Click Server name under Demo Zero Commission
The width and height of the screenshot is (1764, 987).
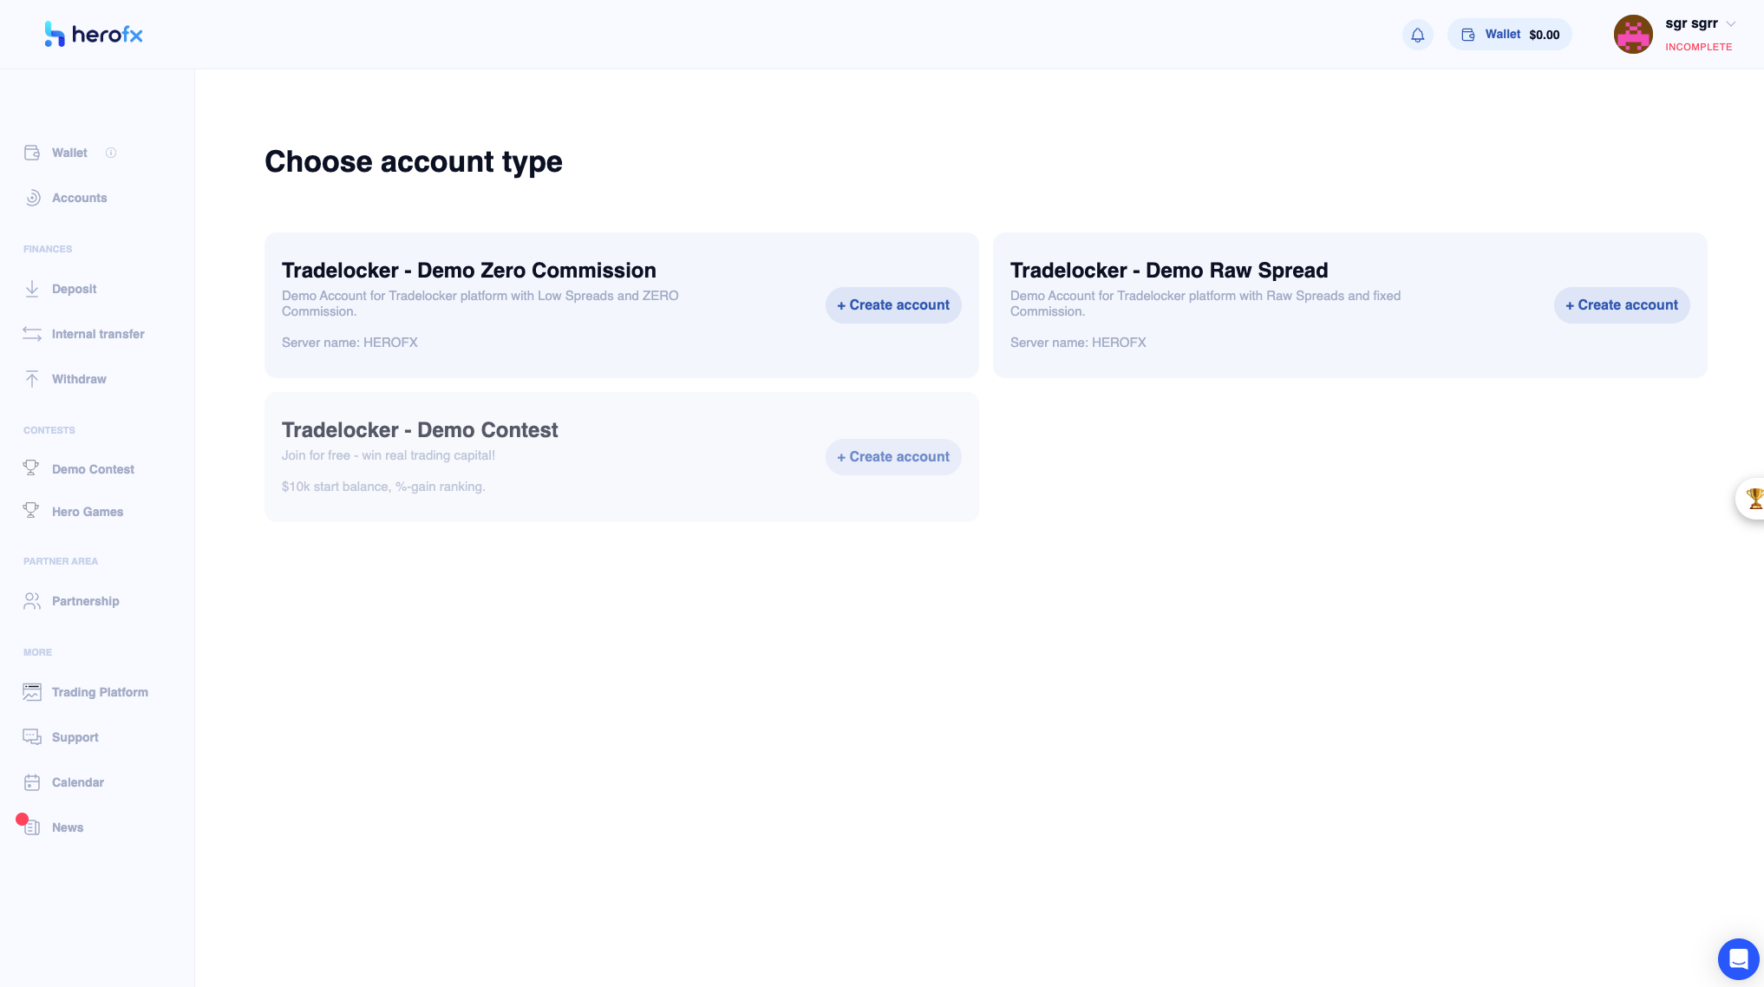pos(350,343)
